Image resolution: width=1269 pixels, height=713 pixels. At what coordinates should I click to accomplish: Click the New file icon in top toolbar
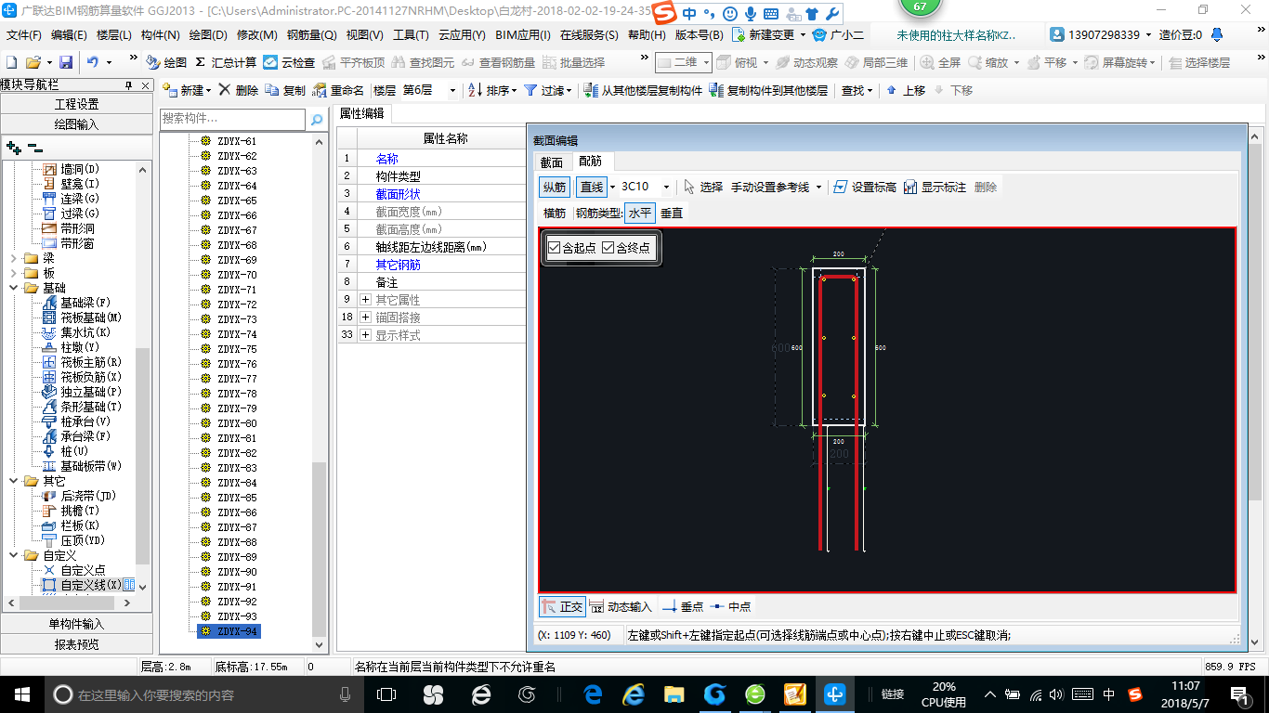click(11, 62)
